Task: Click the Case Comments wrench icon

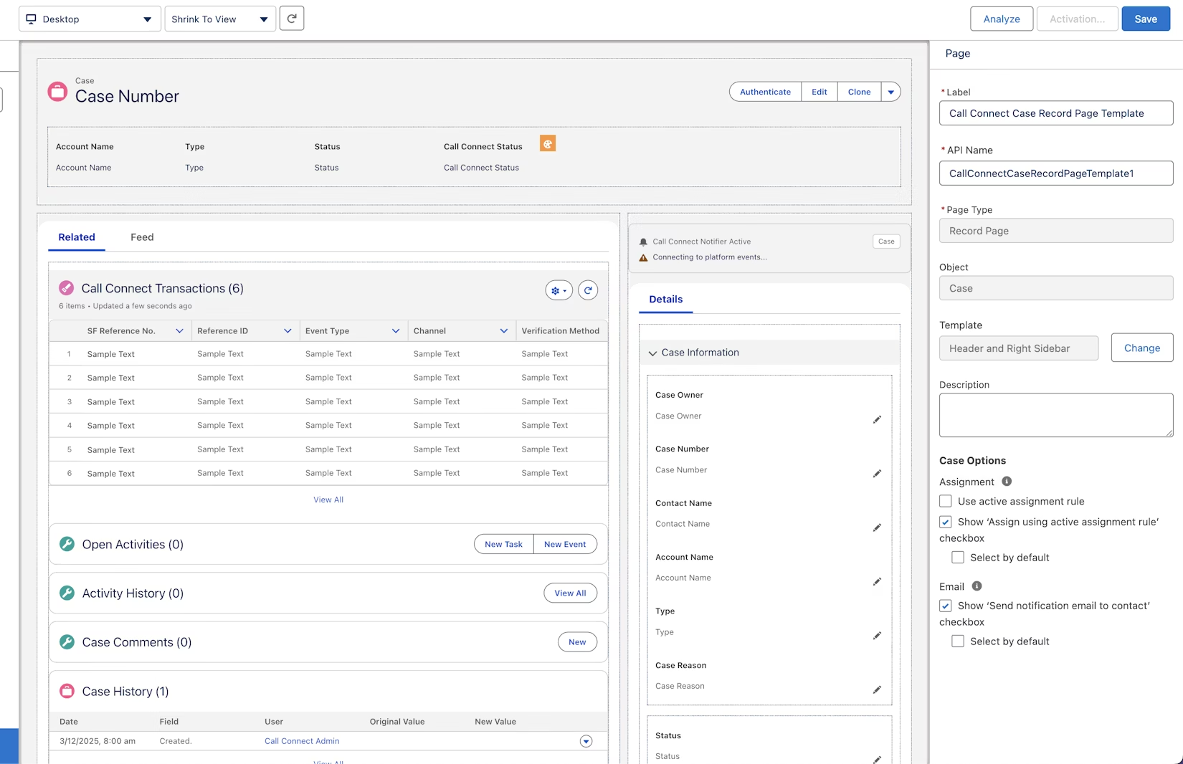Action: pos(67,641)
